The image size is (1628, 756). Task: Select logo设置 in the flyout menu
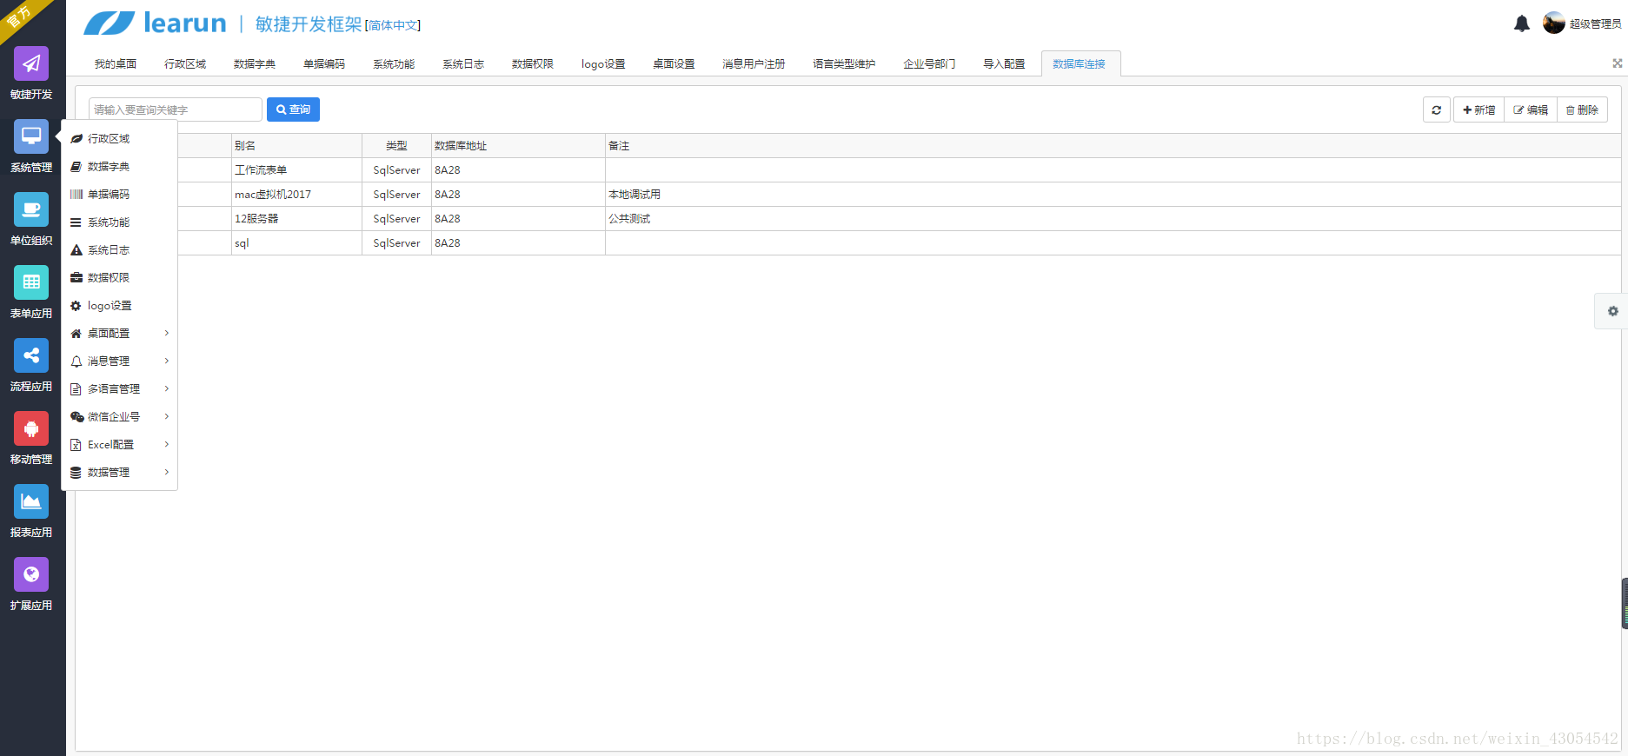119,306
